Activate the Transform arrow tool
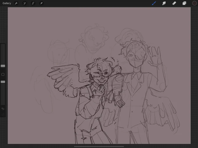Screen dimensions: 198x148 (x=41, y=3)
